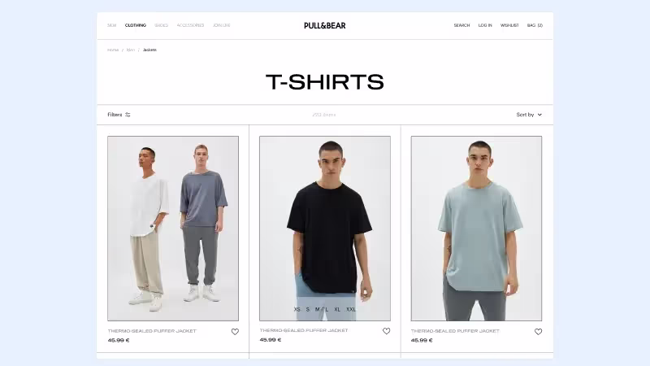Select size XS on black t-shirt
Viewport: 650px width, 366px height.
coord(297,309)
